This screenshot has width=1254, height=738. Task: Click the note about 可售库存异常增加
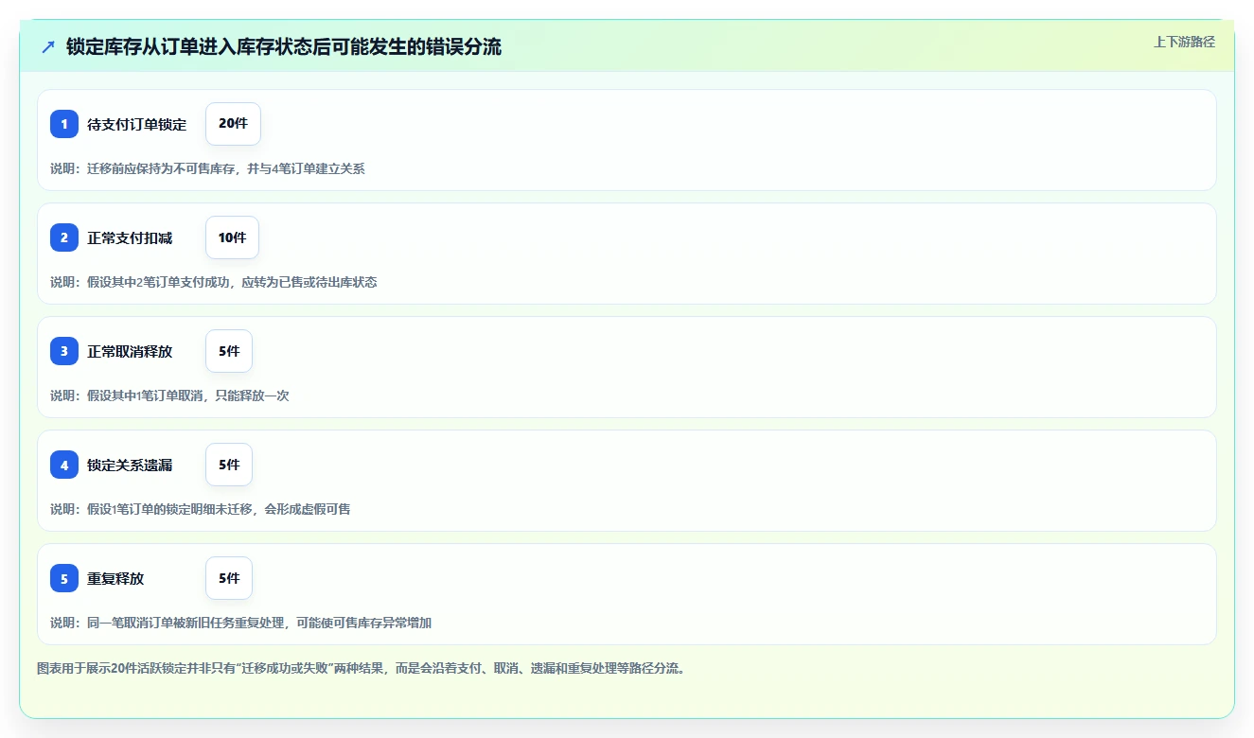coord(241,623)
